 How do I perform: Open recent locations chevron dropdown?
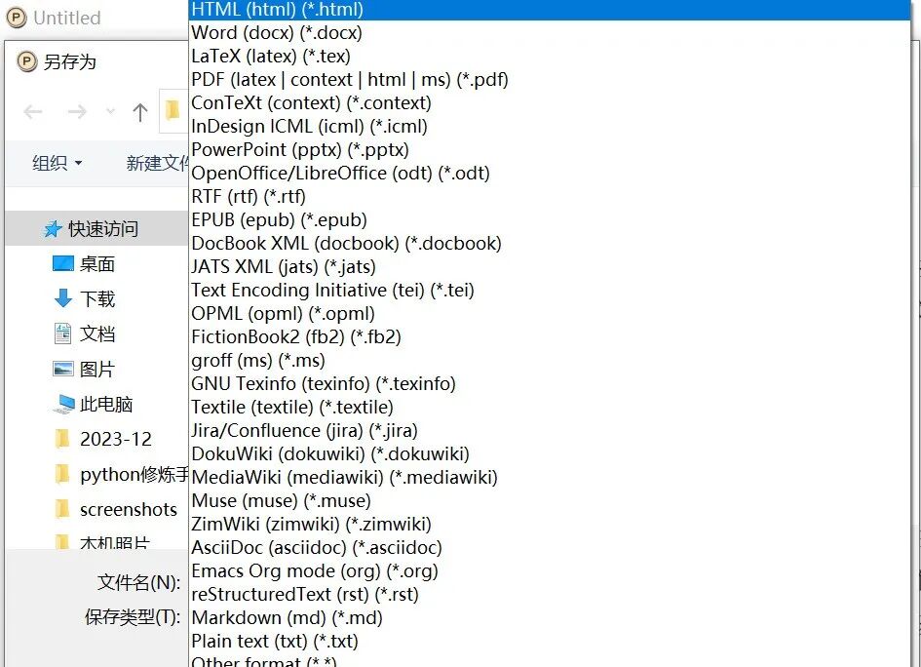pyautogui.click(x=110, y=111)
